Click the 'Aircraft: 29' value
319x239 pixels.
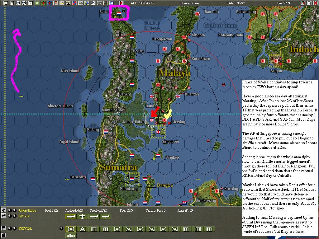[185, 210]
